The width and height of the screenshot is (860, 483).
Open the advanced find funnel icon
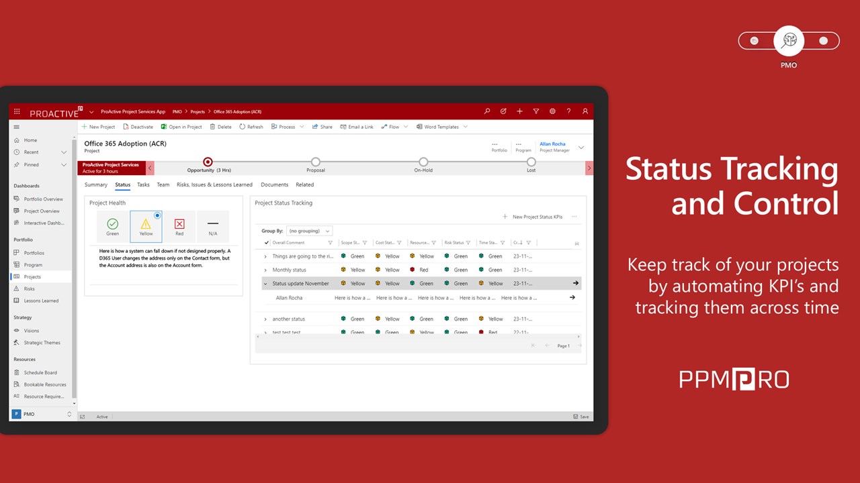(536, 111)
